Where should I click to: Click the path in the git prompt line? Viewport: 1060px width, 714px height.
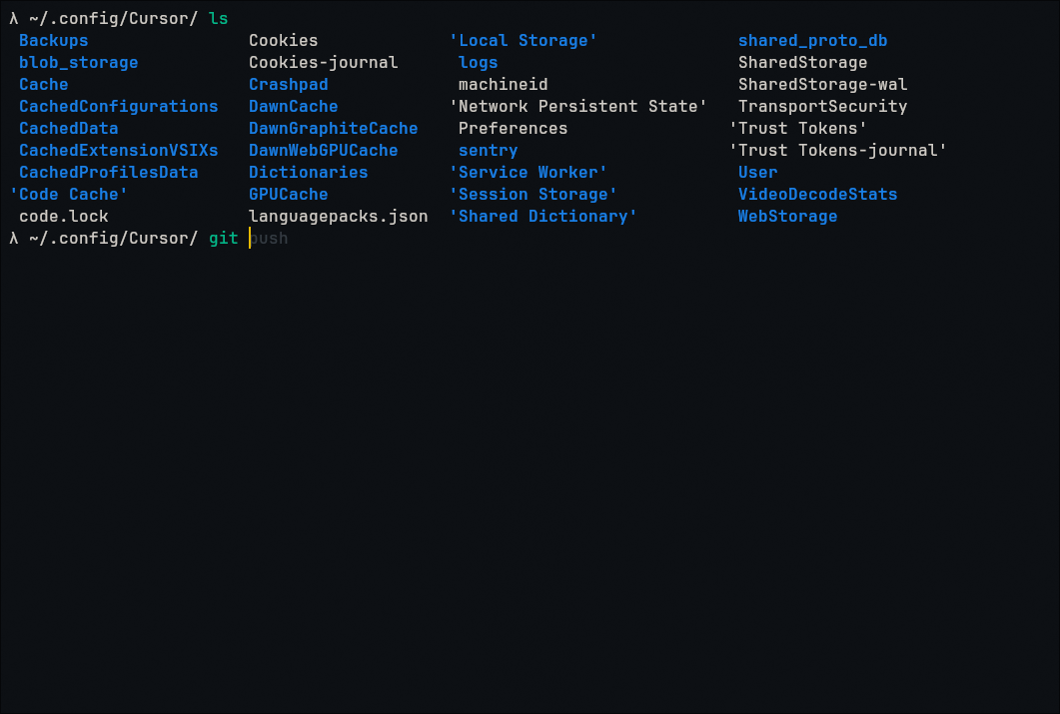114,238
